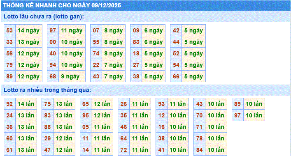
Task: Select '10 lần' beside number 71
Action: 216,127
